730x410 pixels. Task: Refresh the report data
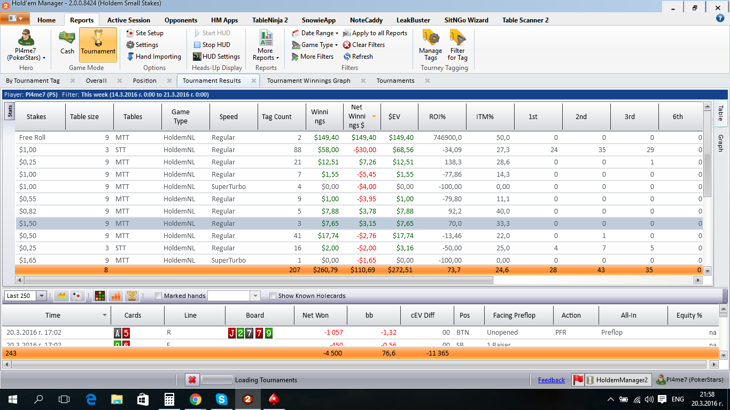point(358,57)
